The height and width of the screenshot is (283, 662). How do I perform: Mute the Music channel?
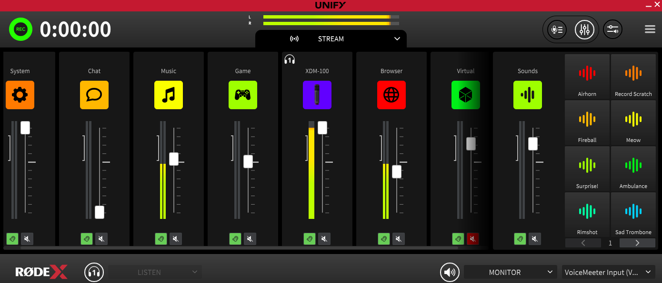pyautogui.click(x=176, y=239)
